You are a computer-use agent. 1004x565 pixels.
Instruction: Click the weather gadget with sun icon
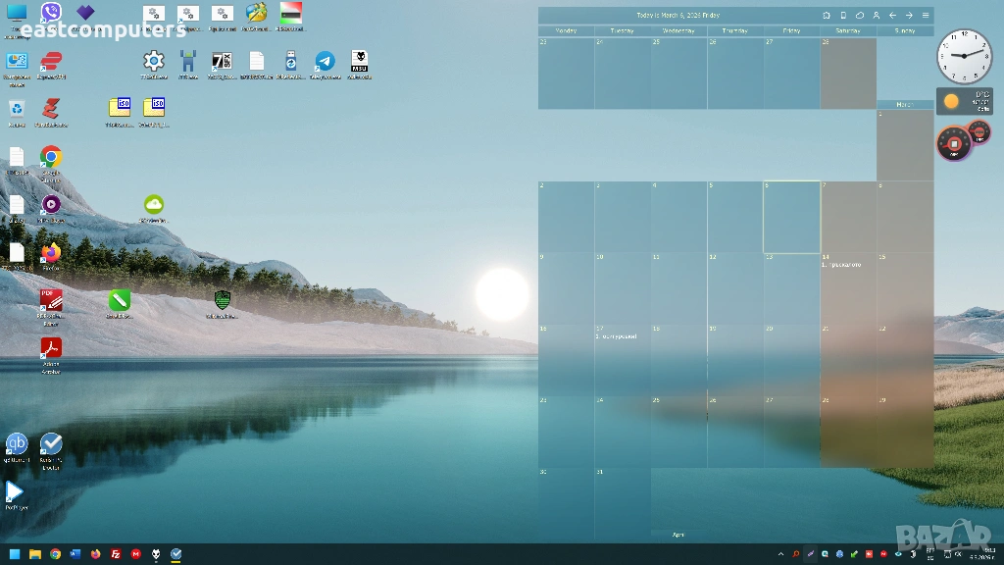point(964,101)
